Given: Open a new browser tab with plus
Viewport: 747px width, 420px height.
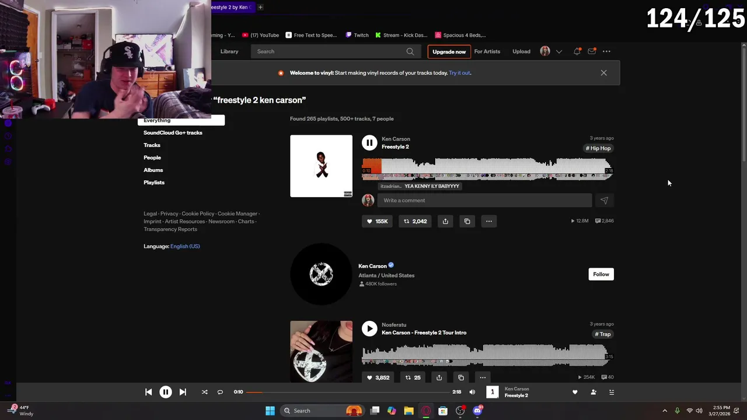Looking at the screenshot, I should pos(260,7).
